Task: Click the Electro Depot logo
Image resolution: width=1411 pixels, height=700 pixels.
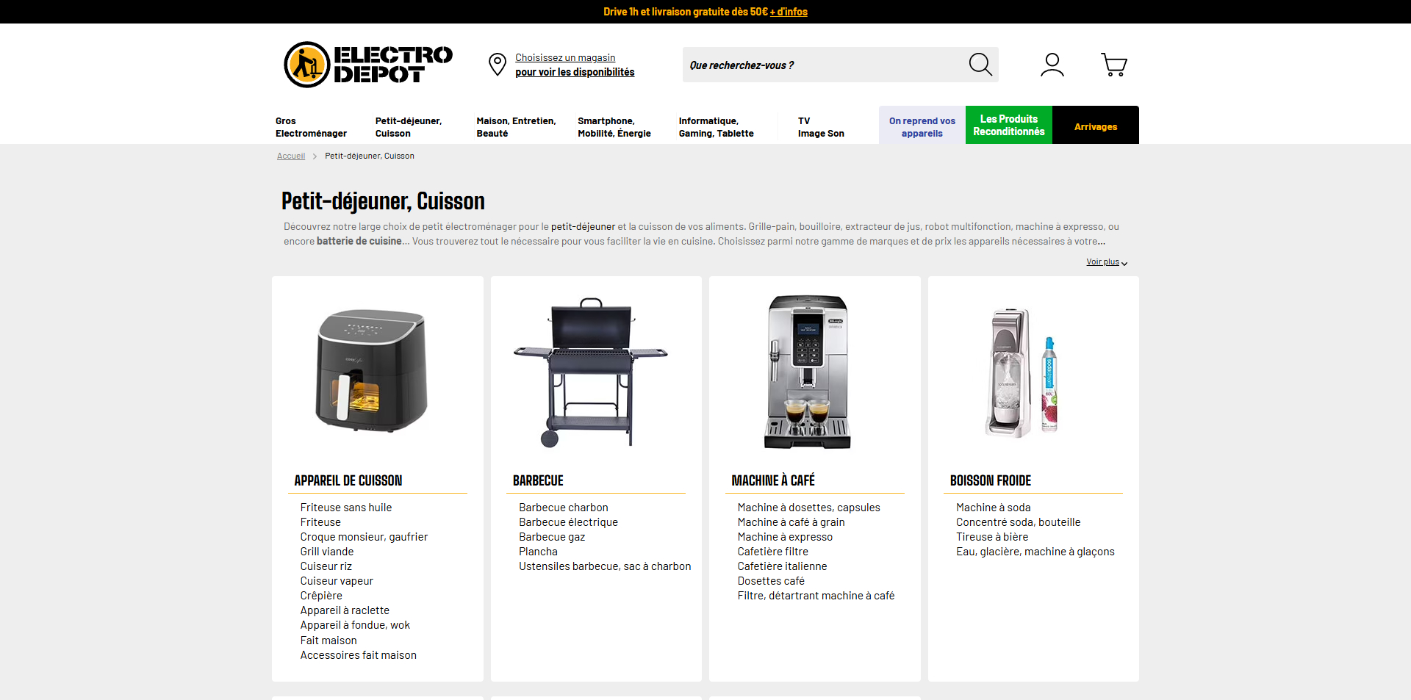Action: [x=368, y=65]
